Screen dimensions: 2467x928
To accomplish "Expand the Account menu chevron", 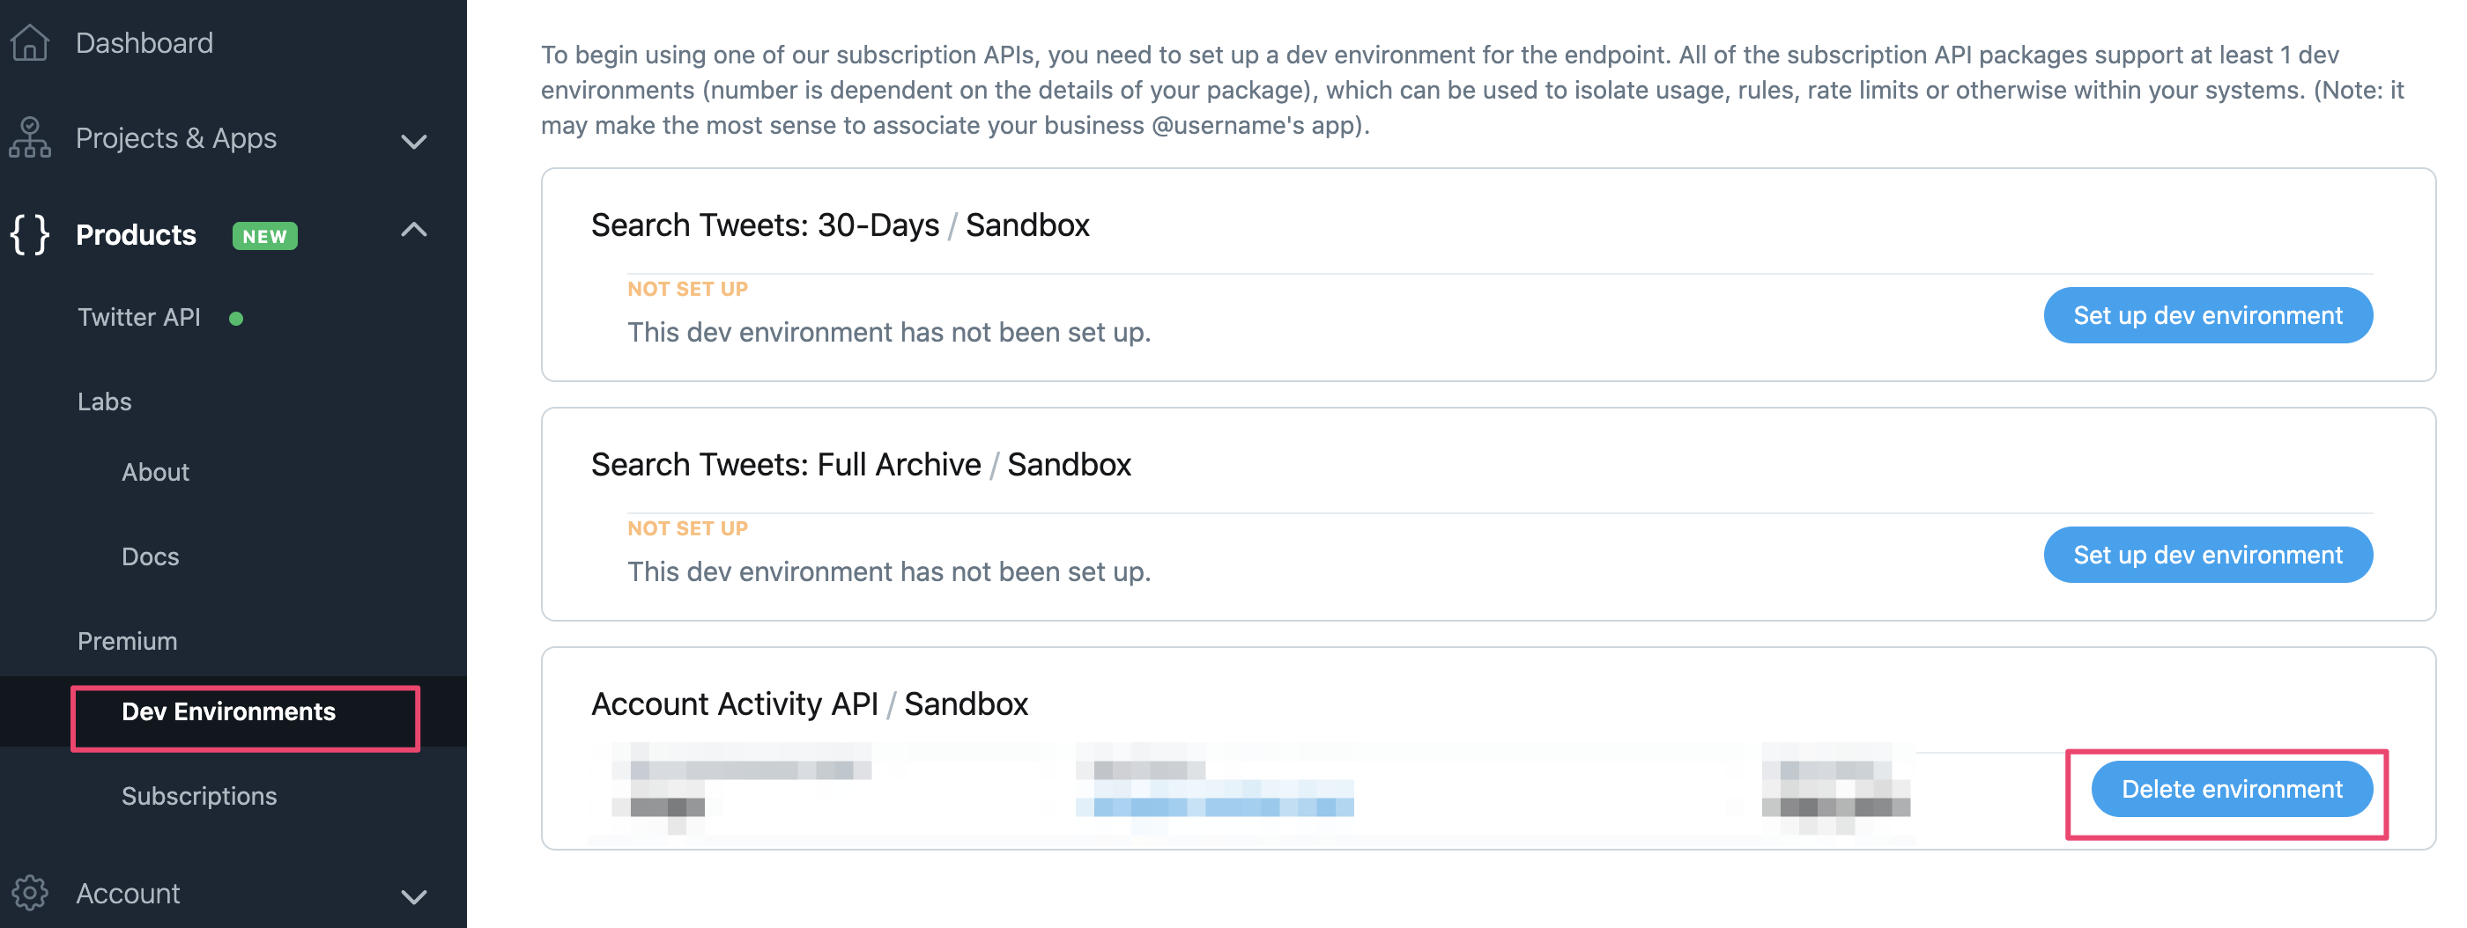I will pyautogui.click(x=414, y=896).
